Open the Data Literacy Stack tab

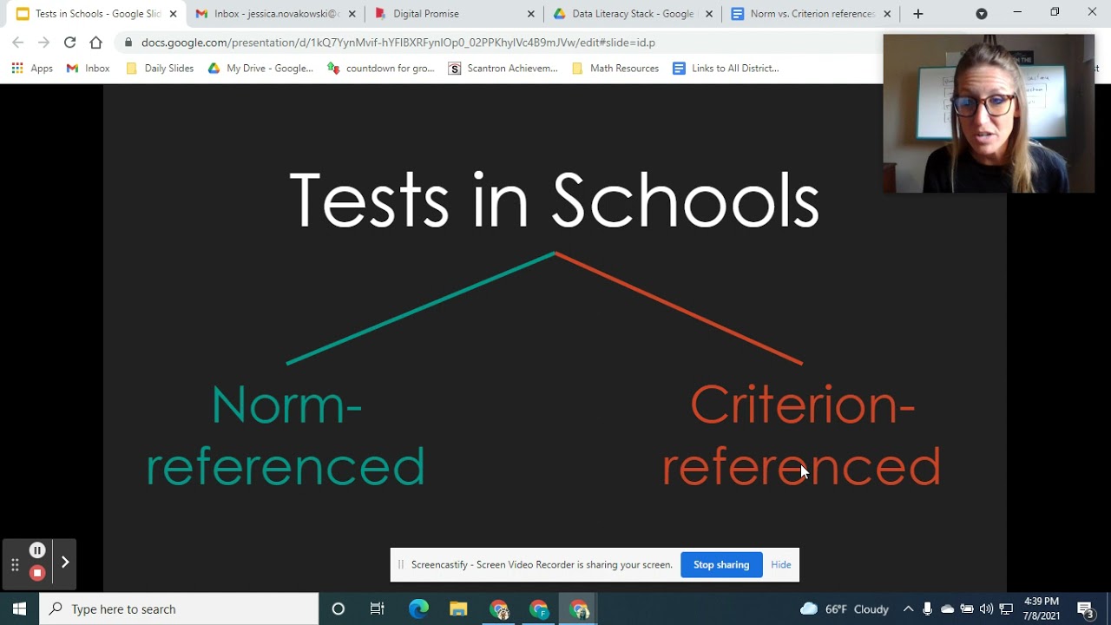click(x=633, y=14)
